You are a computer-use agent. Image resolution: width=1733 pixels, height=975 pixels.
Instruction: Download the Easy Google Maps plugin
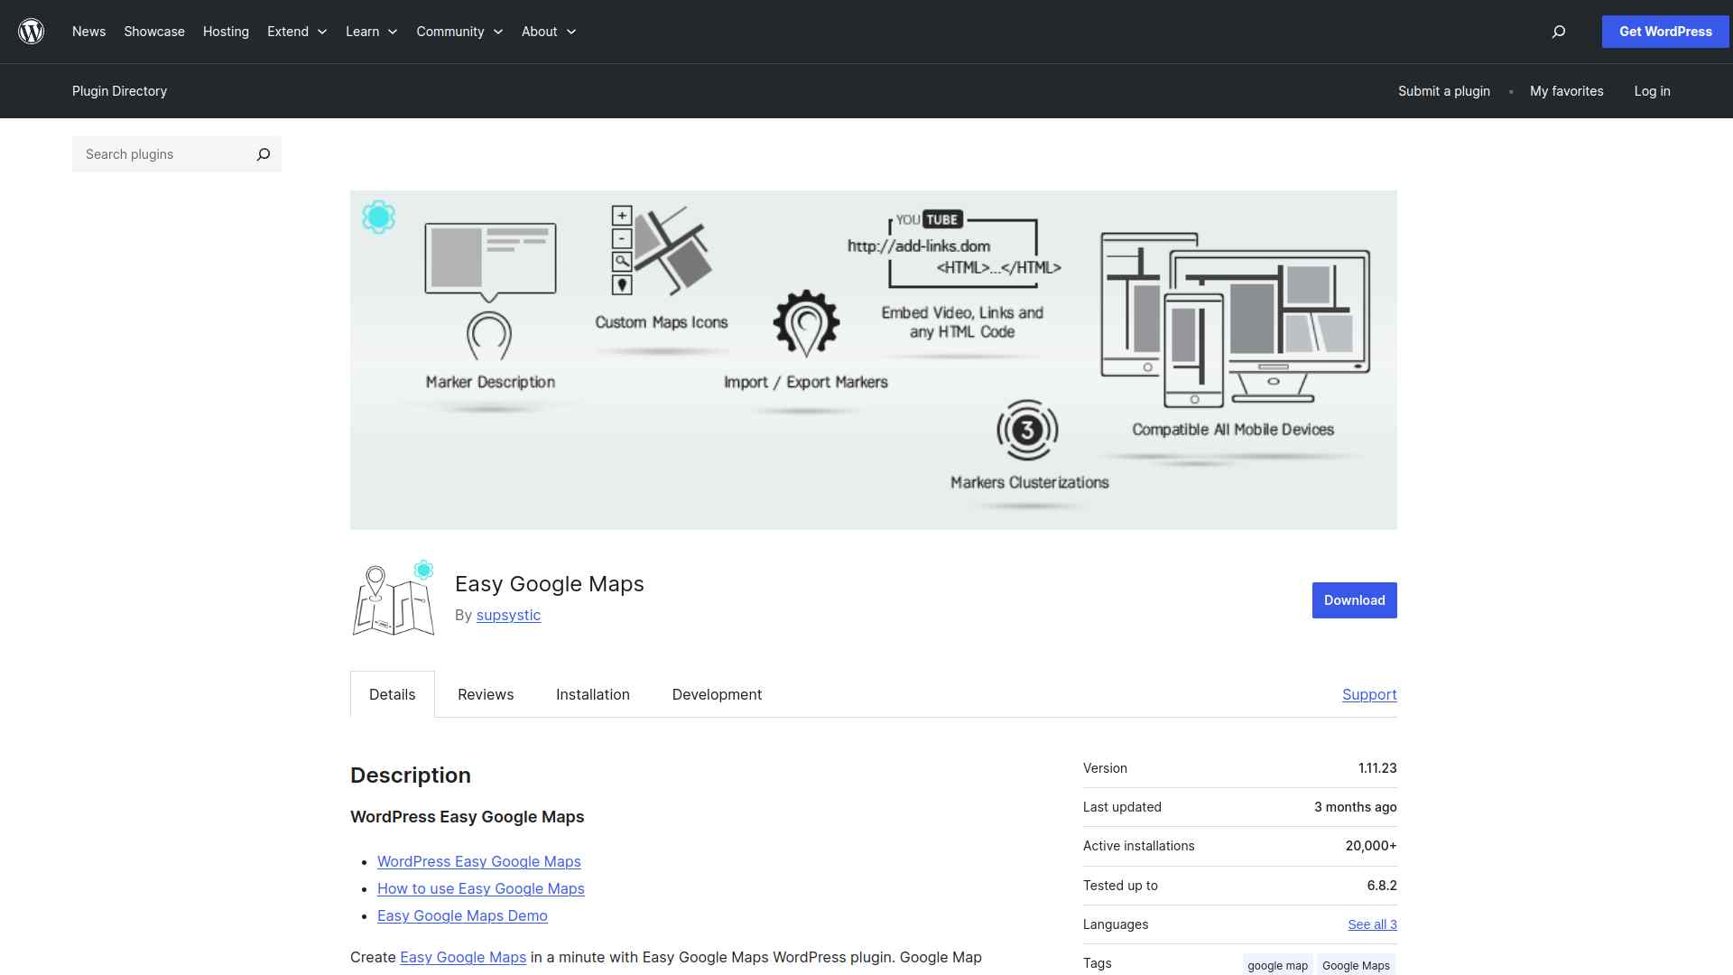tap(1354, 600)
